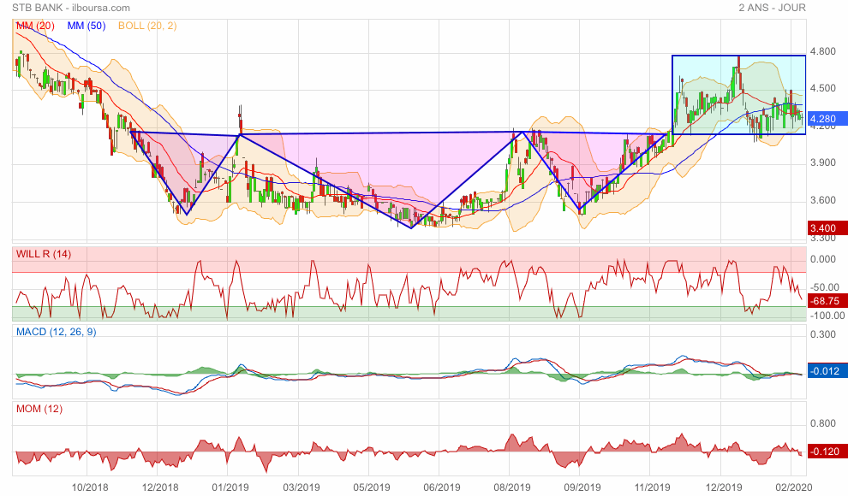Click the 3.900 price axis label

pyautogui.click(x=823, y=163)
